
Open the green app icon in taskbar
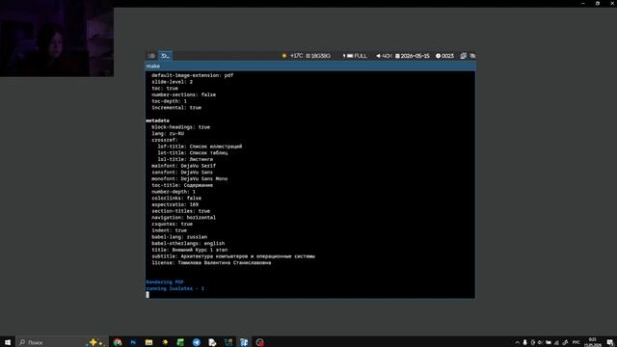[180, 342]
